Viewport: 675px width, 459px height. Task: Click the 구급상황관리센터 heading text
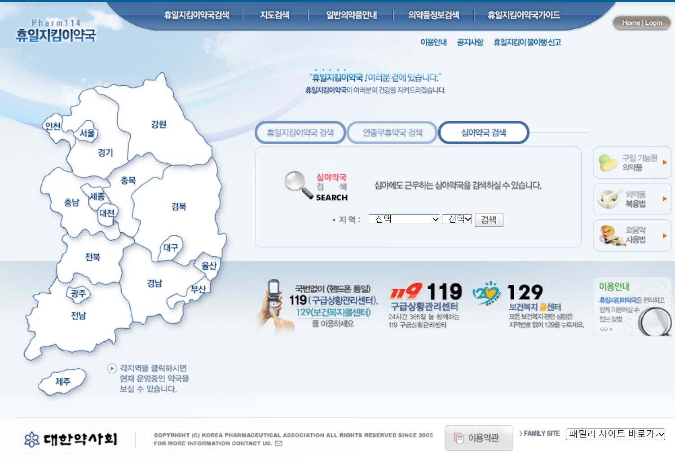424,307
